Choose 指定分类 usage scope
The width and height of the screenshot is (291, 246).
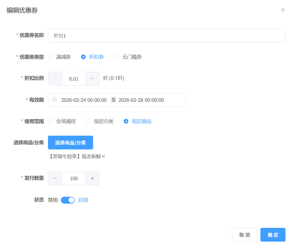pyautogui.click(x=88, y=121)
